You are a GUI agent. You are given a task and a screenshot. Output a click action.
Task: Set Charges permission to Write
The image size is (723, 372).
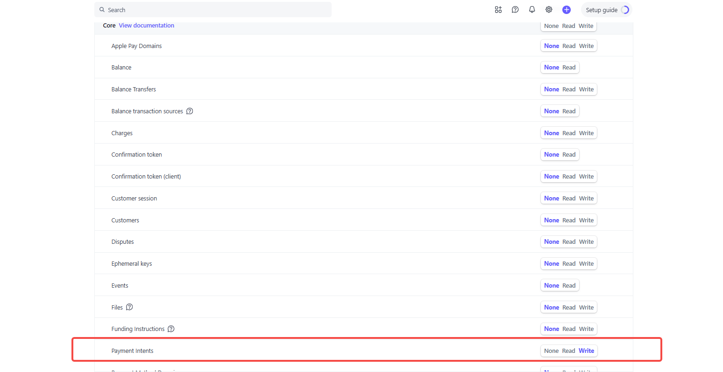pos(586,133)
